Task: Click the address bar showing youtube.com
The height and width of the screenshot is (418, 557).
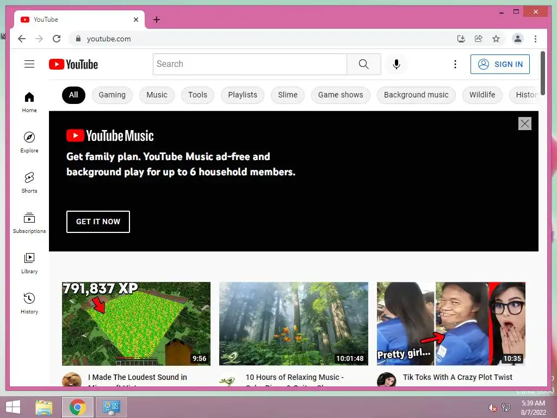Action: pyautogui.click(x=263, y=39)
